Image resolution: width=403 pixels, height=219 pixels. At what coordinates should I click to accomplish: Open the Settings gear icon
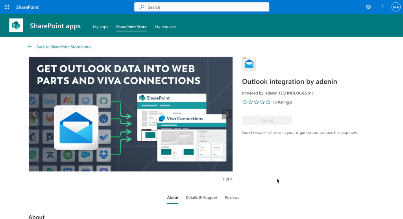[368, 7]
